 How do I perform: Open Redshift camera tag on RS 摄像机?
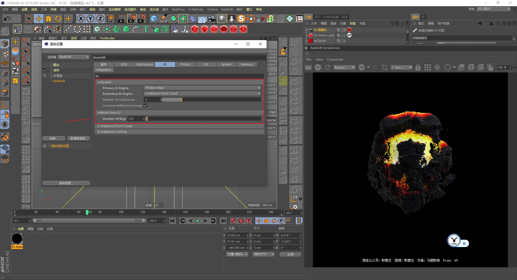349,30
